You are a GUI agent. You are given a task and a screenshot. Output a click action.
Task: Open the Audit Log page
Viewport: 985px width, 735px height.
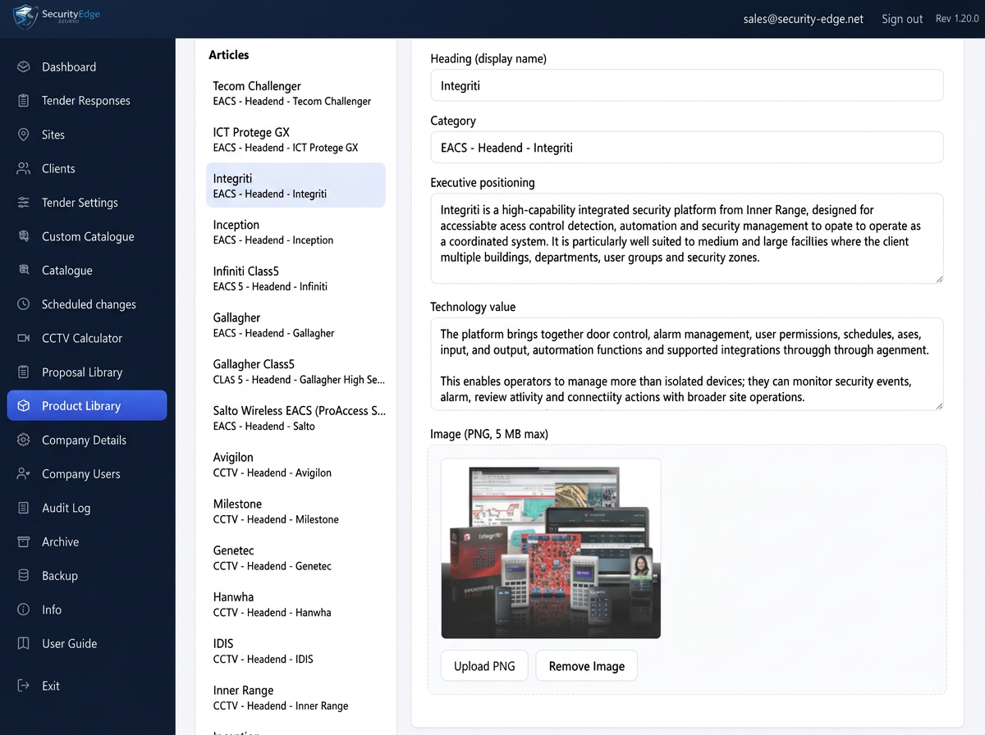tap(87, 508)
